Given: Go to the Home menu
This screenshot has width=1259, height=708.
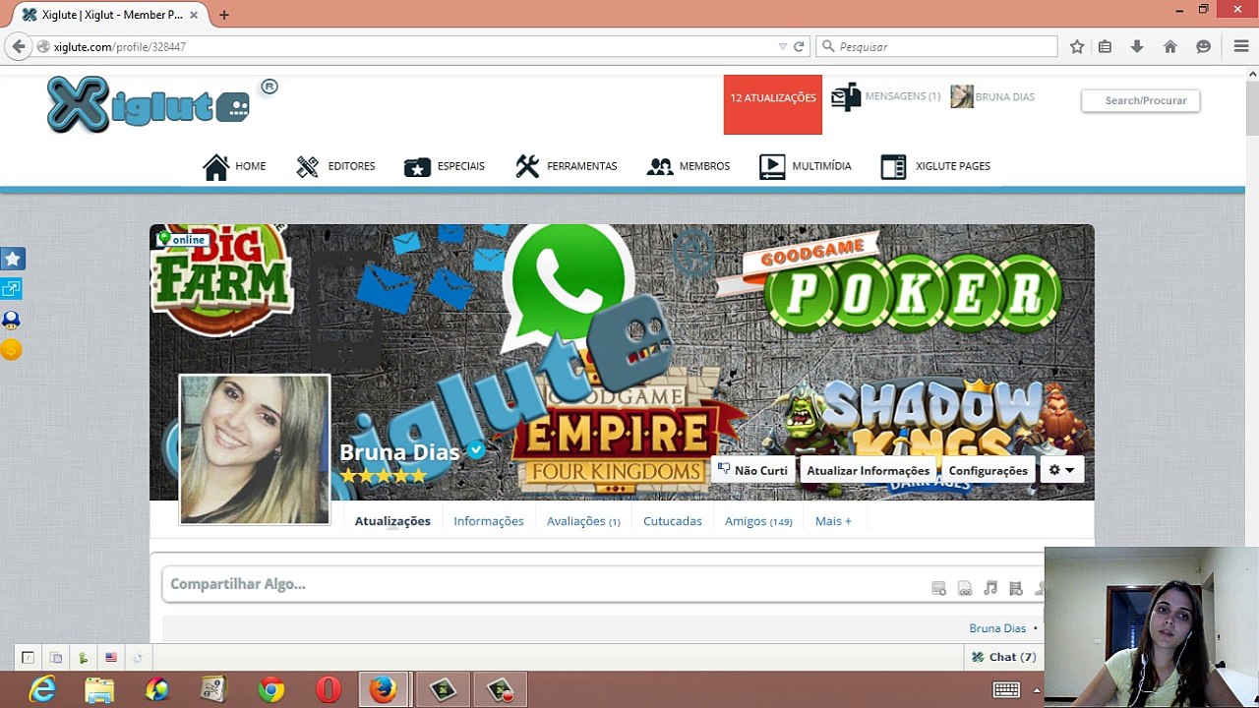Looking at the screenshot, I should click(x=234, y=166).
